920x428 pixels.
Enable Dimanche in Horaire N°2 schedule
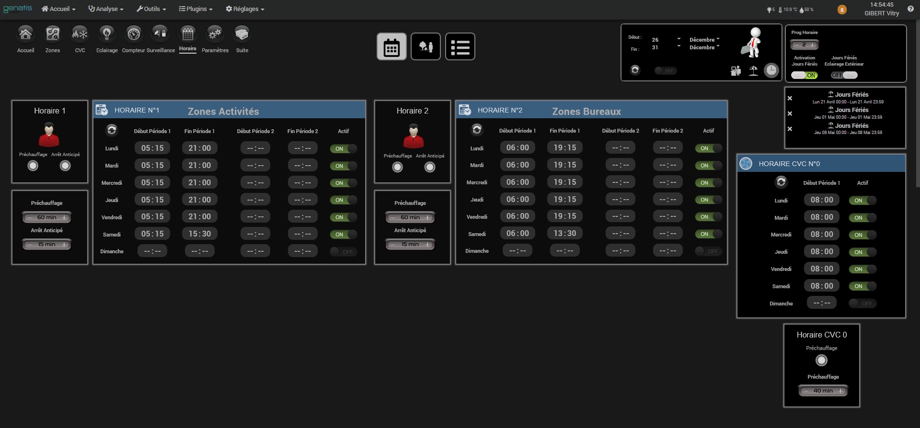(x=708, y=251)
